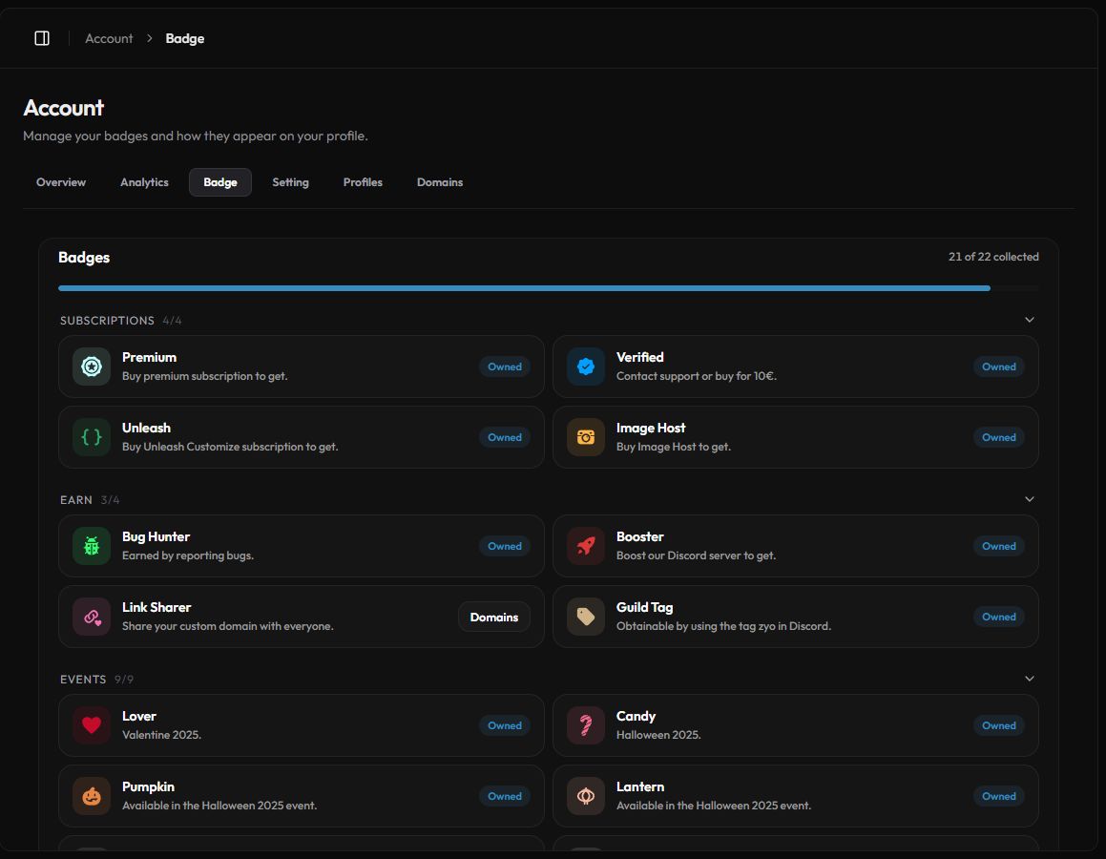Click 'Boost our Discord server to get.' text
This screenshot has width=1106, height=859.
(x=697, y=555)
